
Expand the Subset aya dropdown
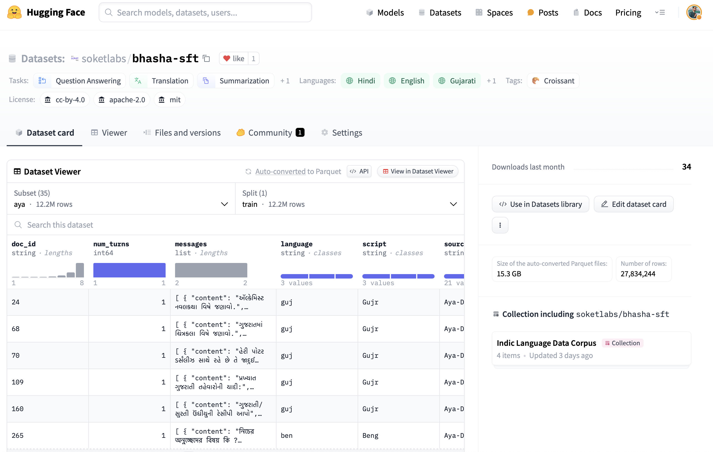point(121,199)
